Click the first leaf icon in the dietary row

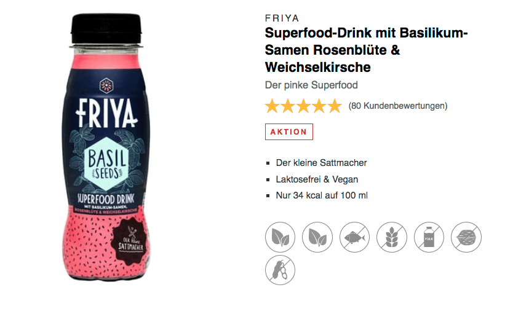click(280, 237)
